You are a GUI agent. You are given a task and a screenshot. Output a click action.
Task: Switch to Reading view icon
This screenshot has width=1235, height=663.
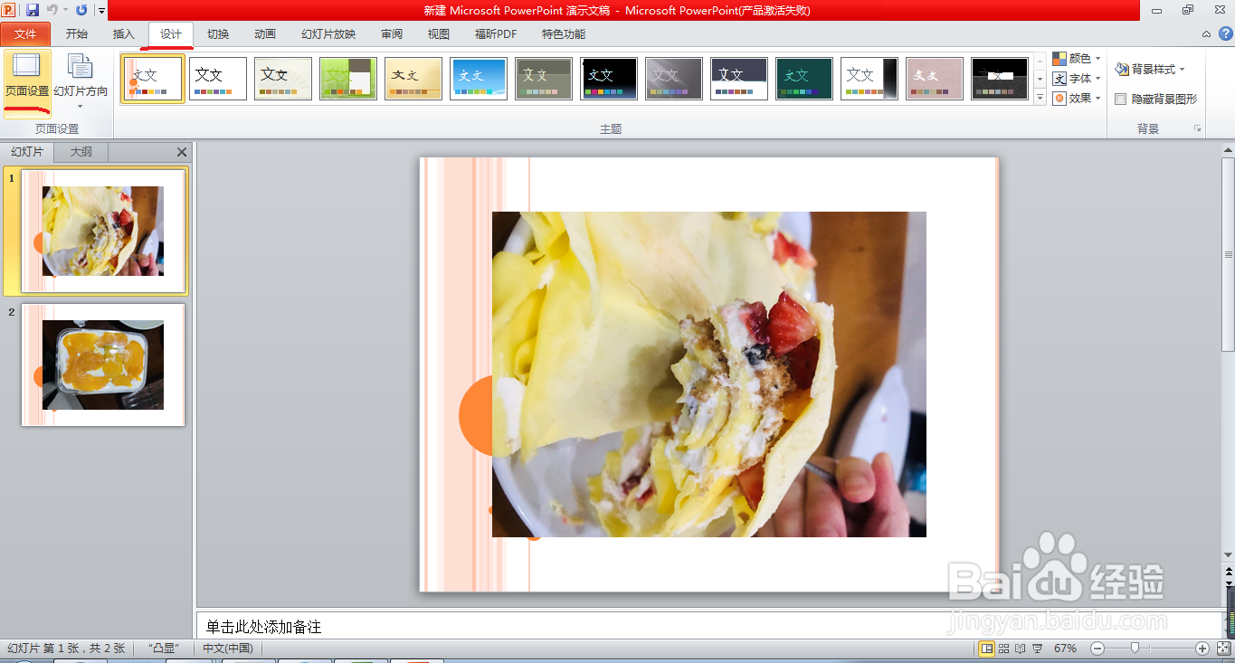(1021, 649)
